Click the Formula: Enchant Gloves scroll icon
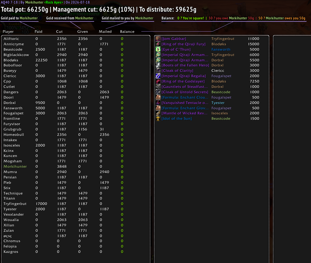 158,108
